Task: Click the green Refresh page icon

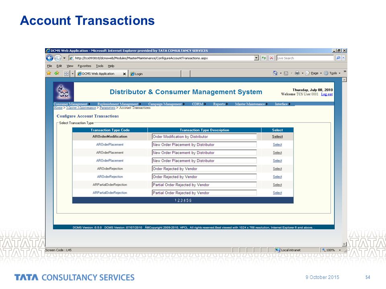Action: coord(264,58)
